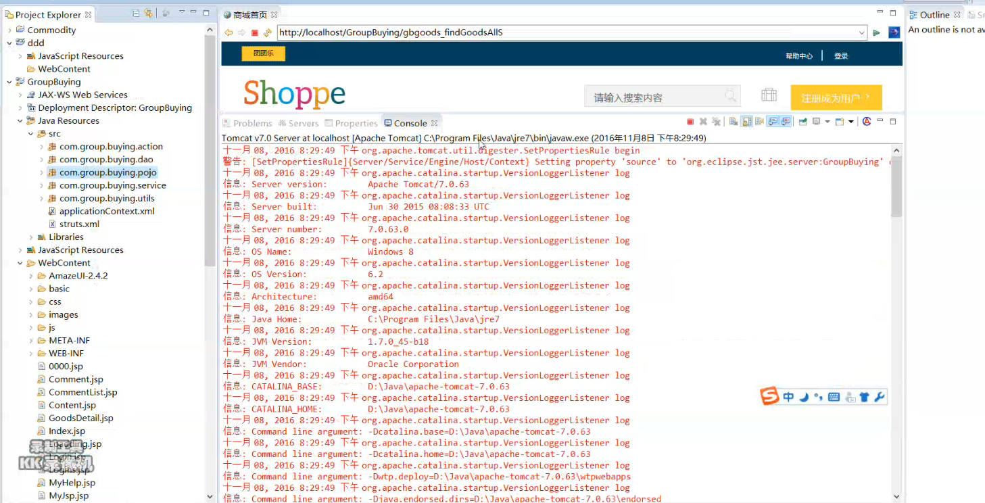Click the browser URL address field
Viewport: 985px width, 503px height.
(x=567, y=32)
